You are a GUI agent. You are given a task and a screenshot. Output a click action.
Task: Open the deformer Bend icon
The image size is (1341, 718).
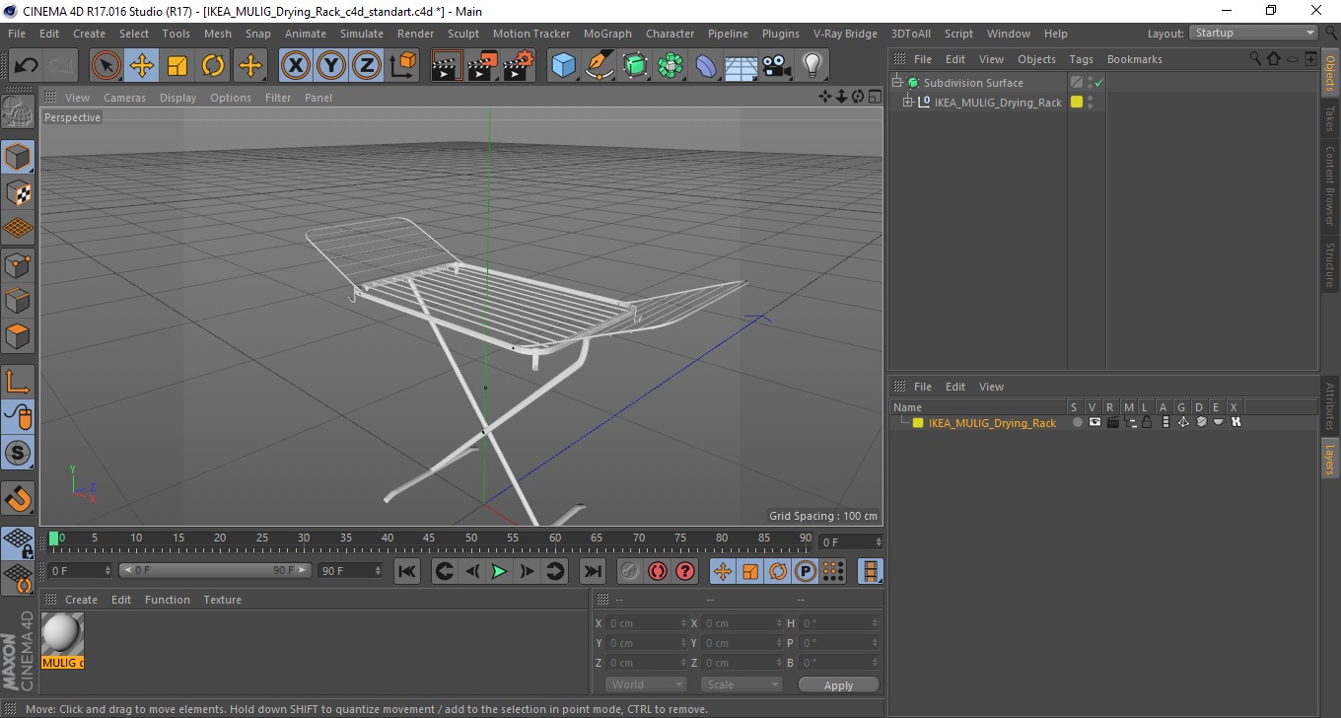click(706, 66)
